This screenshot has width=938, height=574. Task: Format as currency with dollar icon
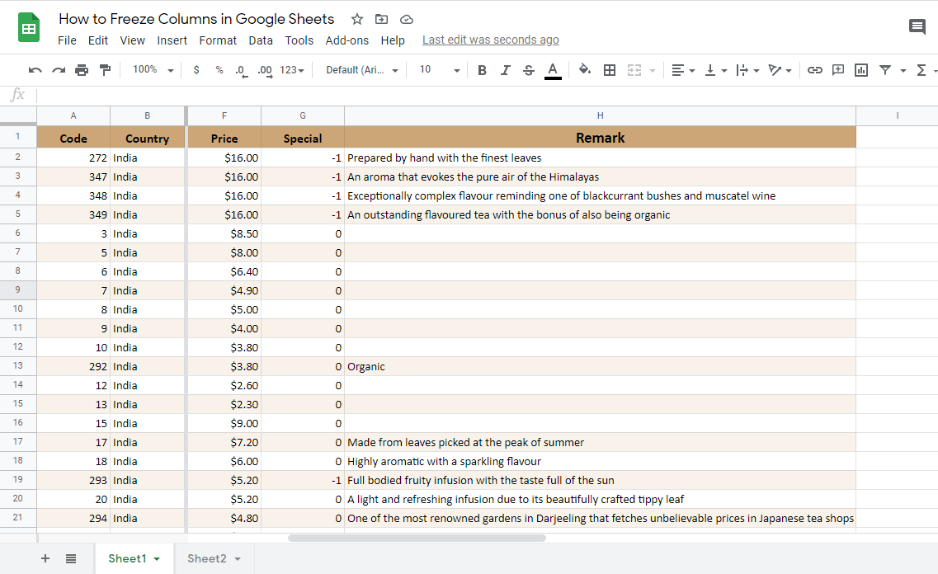point(196,70)
